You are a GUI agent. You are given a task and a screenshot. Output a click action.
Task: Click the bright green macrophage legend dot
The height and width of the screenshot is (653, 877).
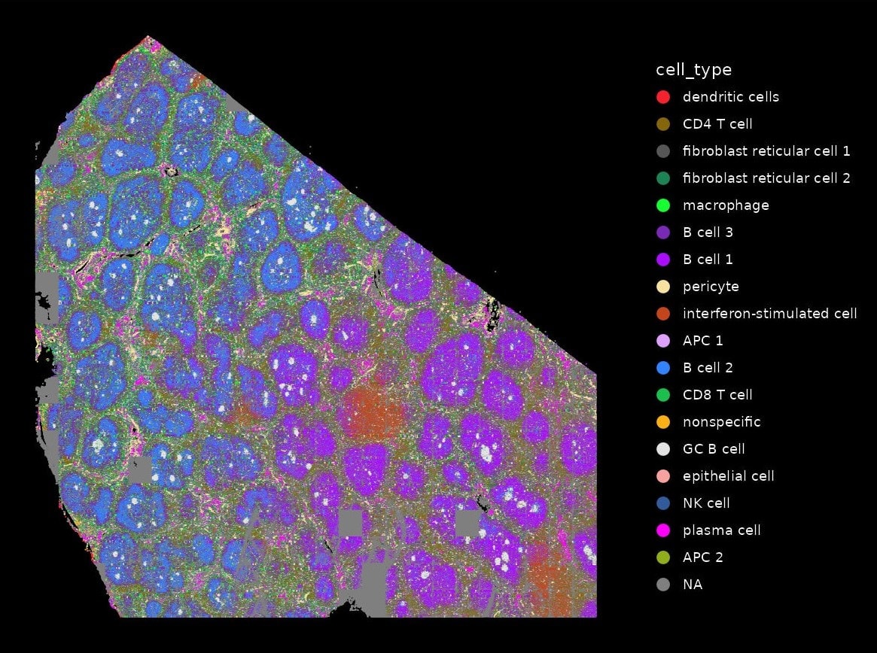662,205
